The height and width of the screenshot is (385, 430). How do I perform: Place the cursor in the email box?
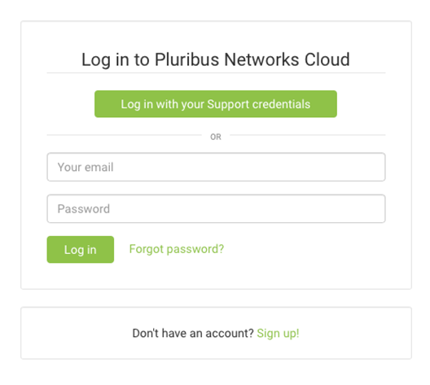click(216, 167)
